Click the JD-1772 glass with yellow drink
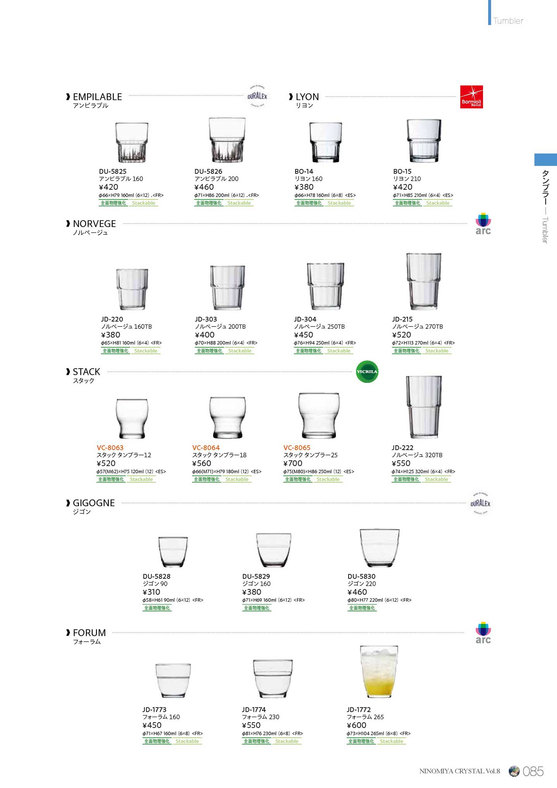This screenshot has width=557, height=788. pos(378,672)
